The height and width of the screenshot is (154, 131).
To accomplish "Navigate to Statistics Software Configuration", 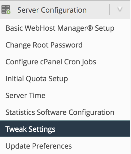I will pos(60,112).
